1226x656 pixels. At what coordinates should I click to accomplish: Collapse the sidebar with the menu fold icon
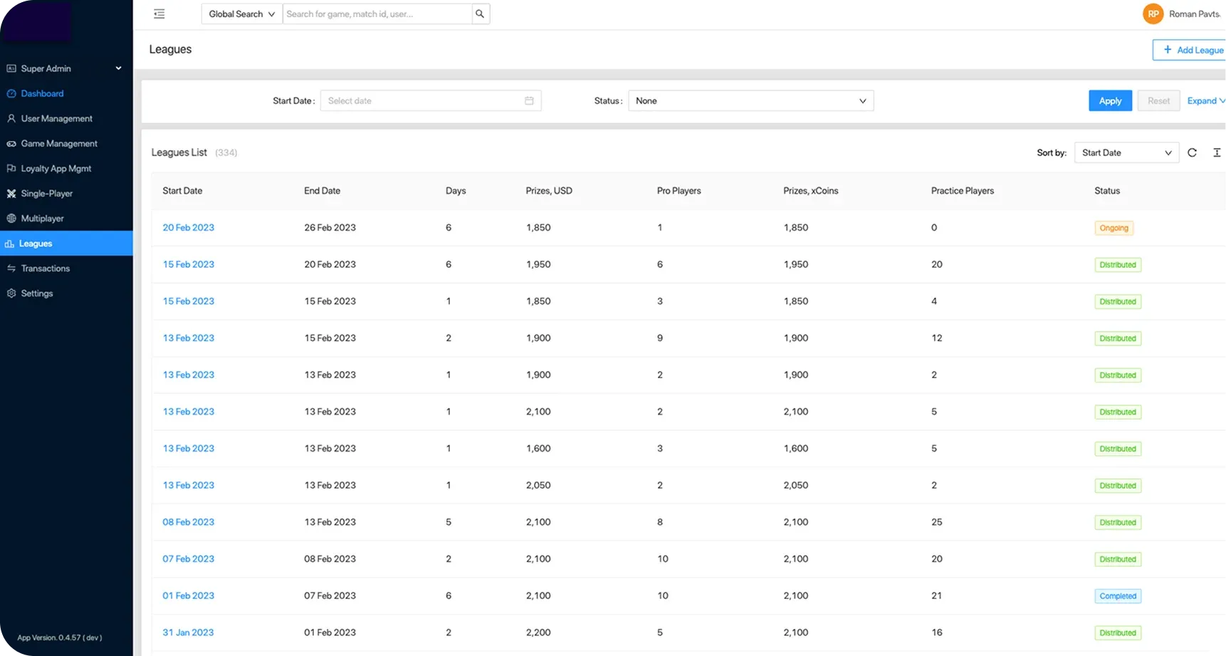tap(159, 14)
